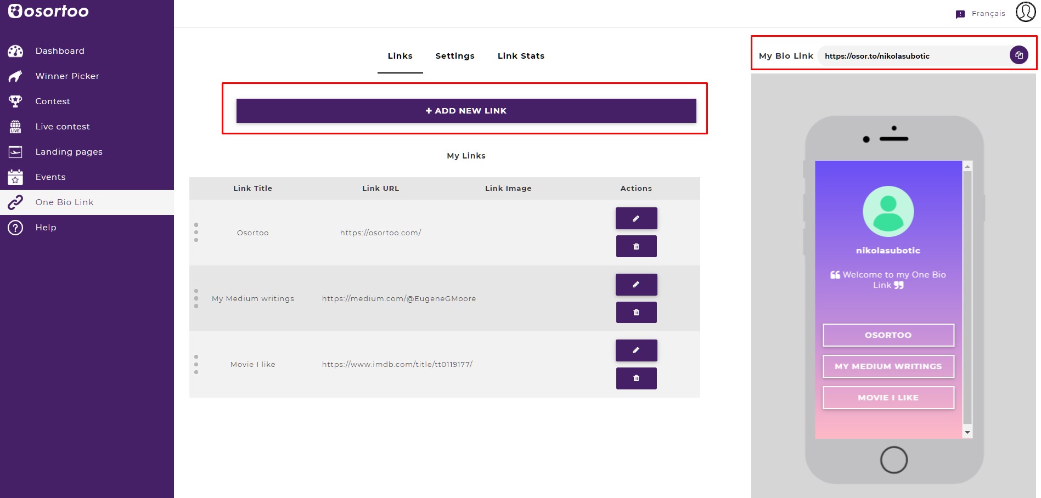Click the Contest trophy icon
The image size is (1041, 498).
click(15, 101)
